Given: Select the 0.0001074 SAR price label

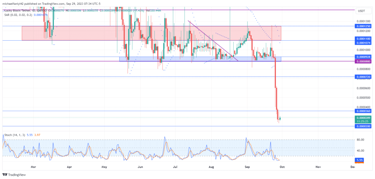Looking at the screenshot, I should (x=363, y=42).
